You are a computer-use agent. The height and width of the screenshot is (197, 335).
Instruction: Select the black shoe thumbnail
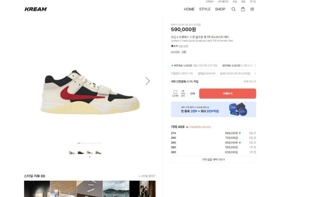pos(81,153)
